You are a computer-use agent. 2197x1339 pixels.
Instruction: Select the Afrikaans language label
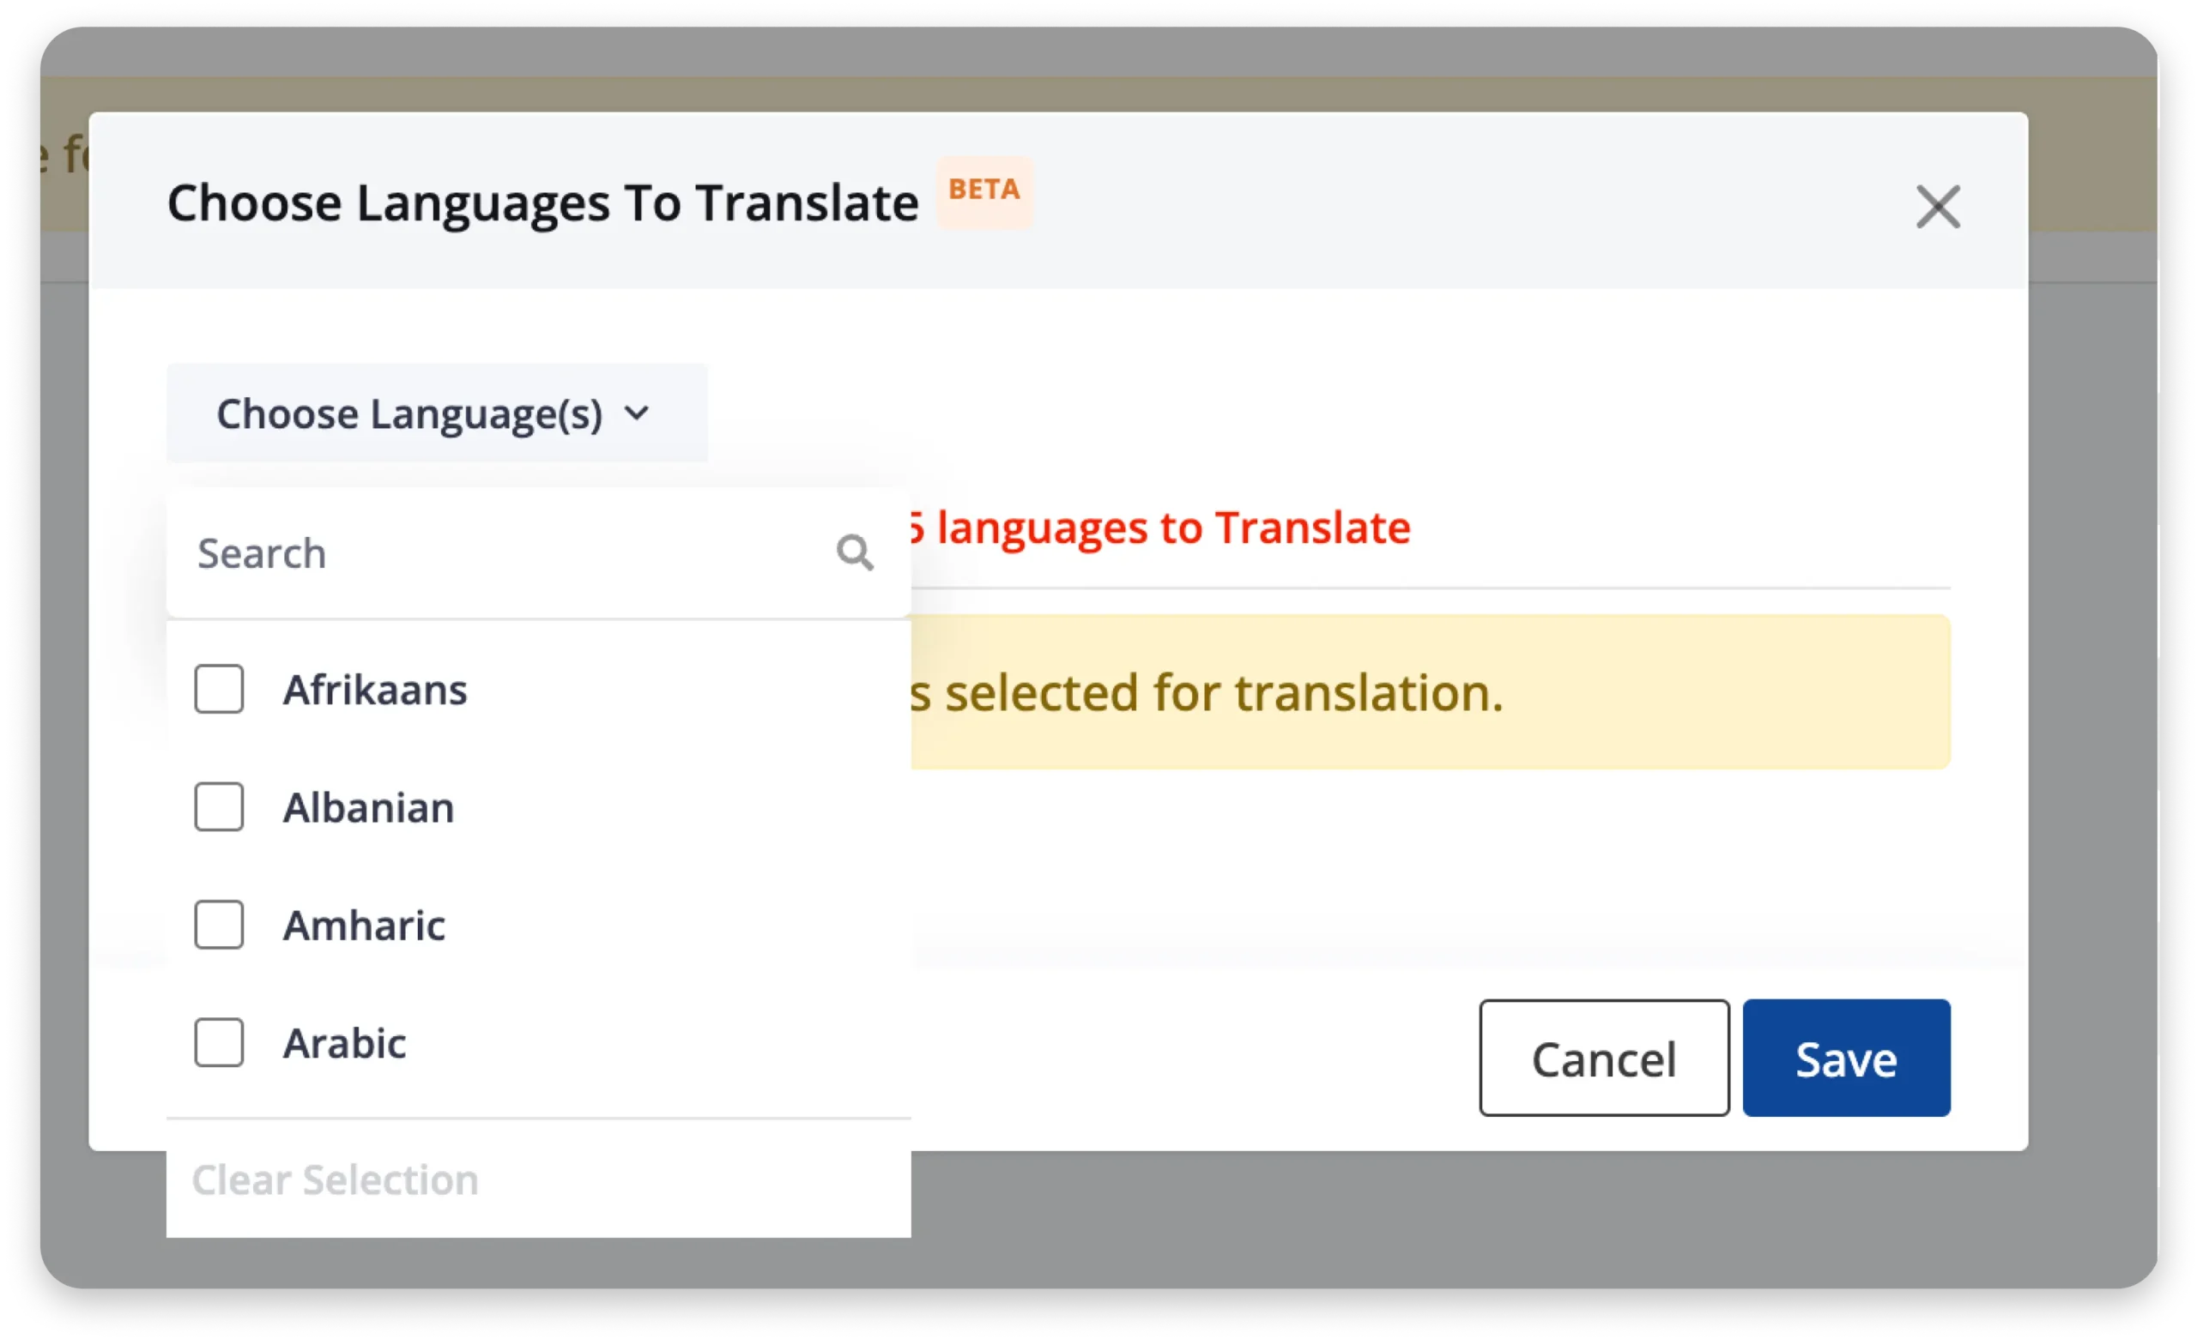pyautogui.click(x=374, y=690)
